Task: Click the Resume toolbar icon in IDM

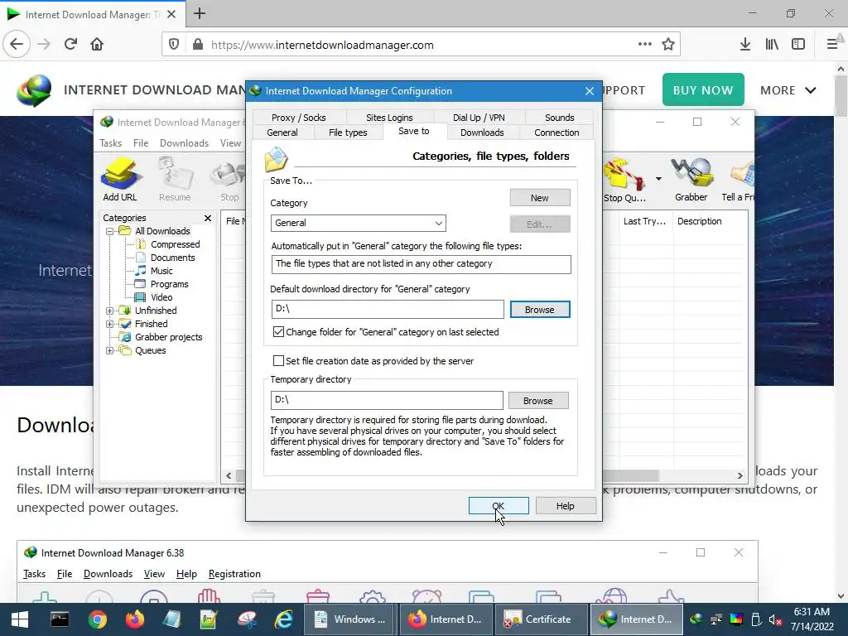Action: (x=175, y=179)
